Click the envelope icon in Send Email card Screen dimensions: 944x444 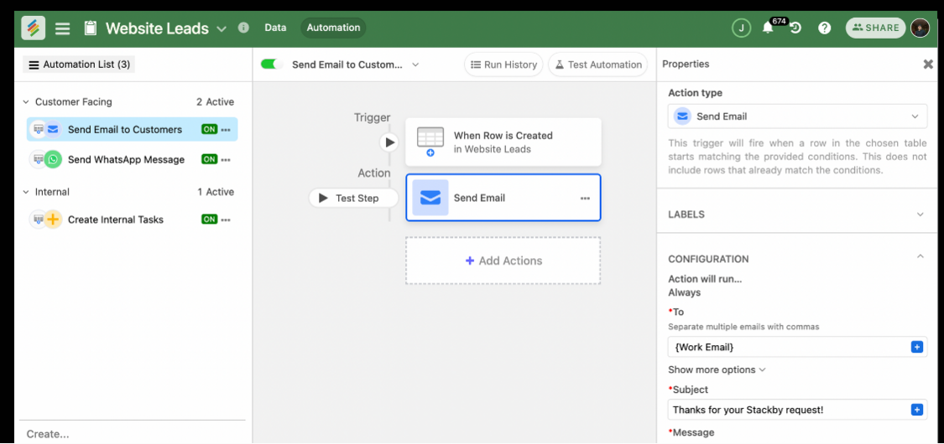tap(430, 198)
